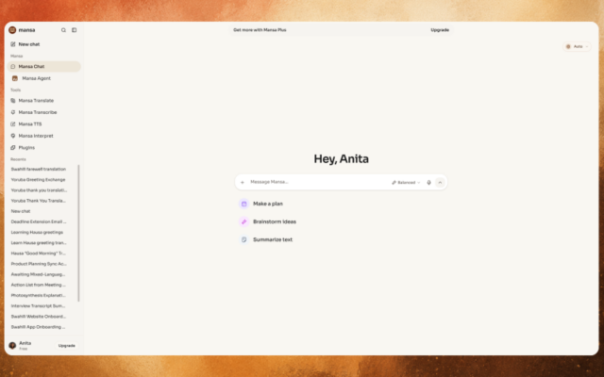The image size is (604, 377).
Task: Open the Auto model selector dropdown
Action: pyautogui.click(x=577, y=46)
